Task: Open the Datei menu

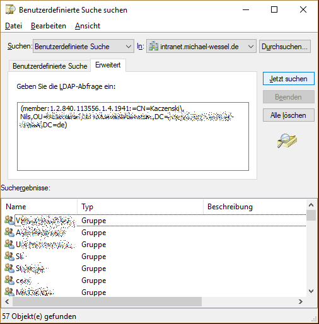Action: [13, 26]
